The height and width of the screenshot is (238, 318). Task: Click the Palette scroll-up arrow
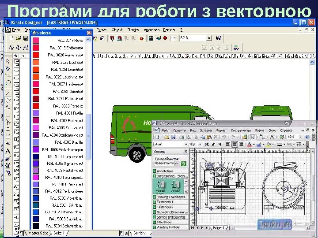click(x=88, y=40)
